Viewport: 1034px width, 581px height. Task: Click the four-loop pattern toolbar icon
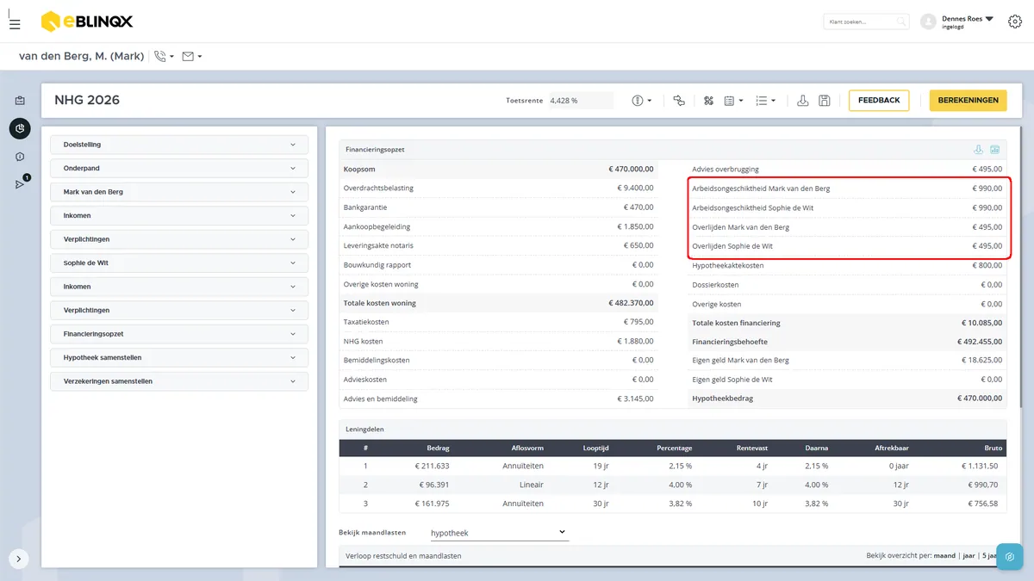pos(709,101)
